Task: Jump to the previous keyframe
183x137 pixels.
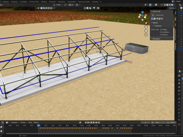Action: [x=88, y=123]
